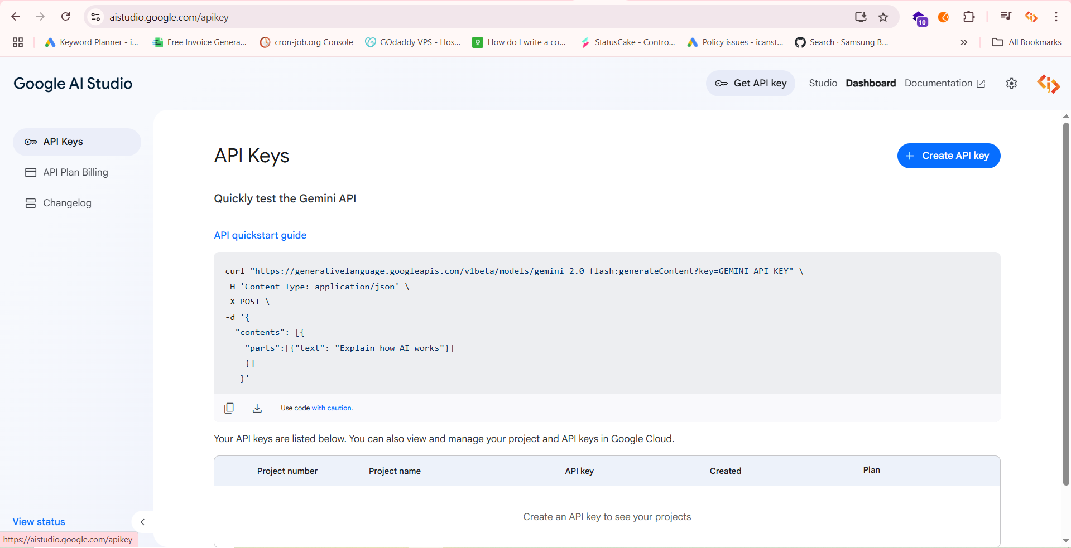Select API Keys in sidebar
This screenshot has height=548, width=1071.
(77, 142)
